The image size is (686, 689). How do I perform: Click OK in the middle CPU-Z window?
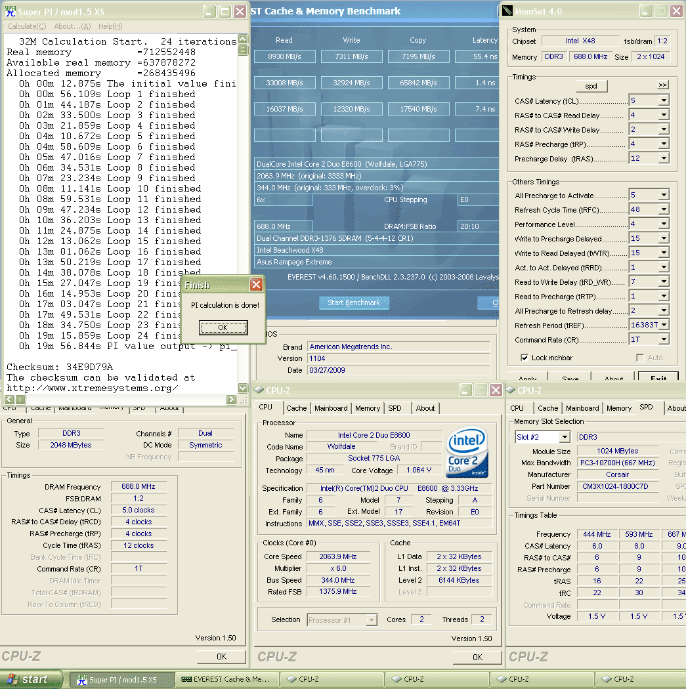477,657
